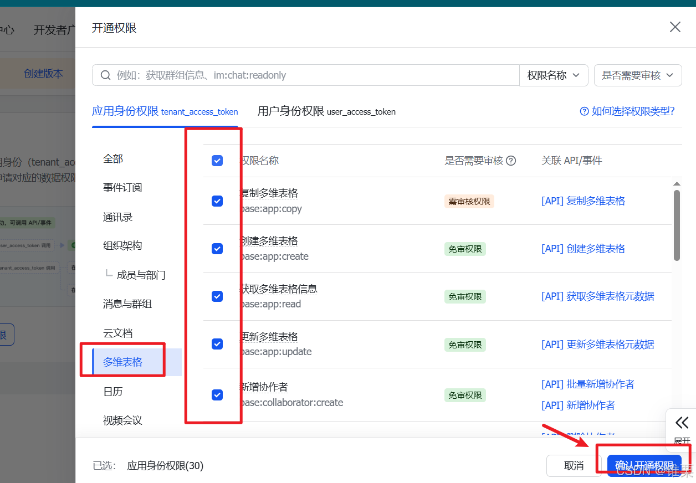The width and height of the screenshot is (696, 483).
Task: Select 云文档 category
Action: (x=118, y=333)
